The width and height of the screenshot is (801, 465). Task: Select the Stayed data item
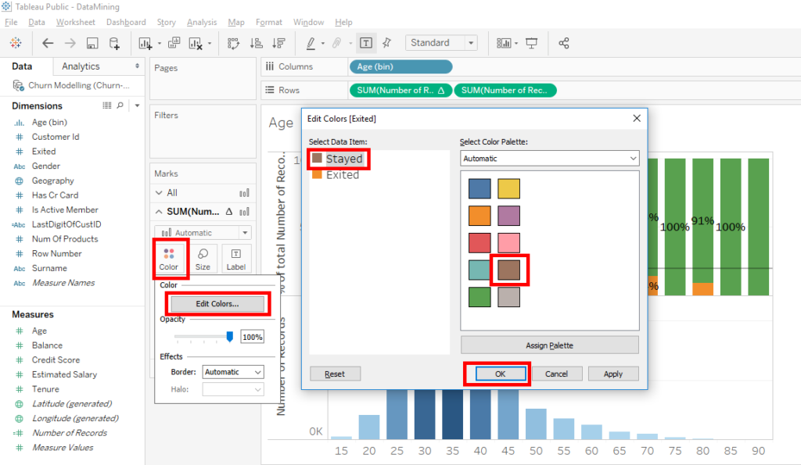[x=338, y=159]
